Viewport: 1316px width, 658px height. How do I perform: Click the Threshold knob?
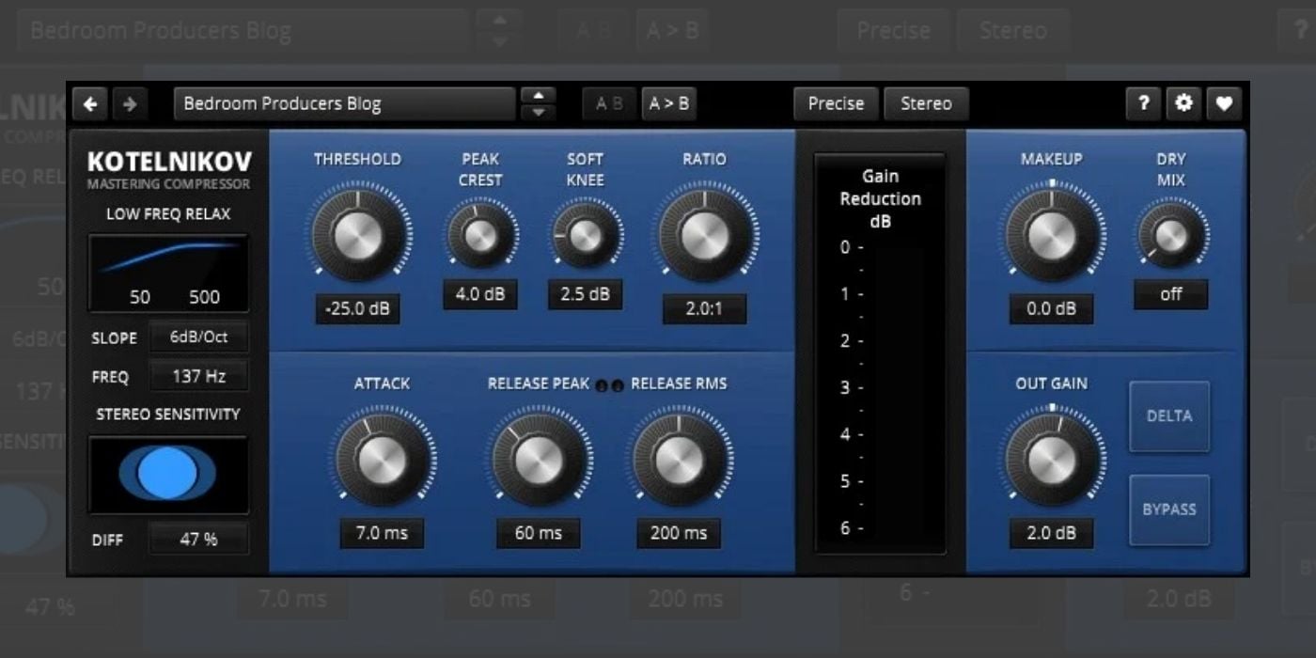click(x=357, y=233)
